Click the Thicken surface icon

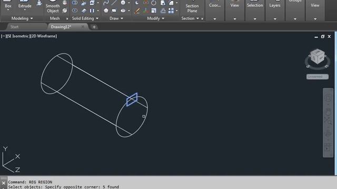click(84, 10)
